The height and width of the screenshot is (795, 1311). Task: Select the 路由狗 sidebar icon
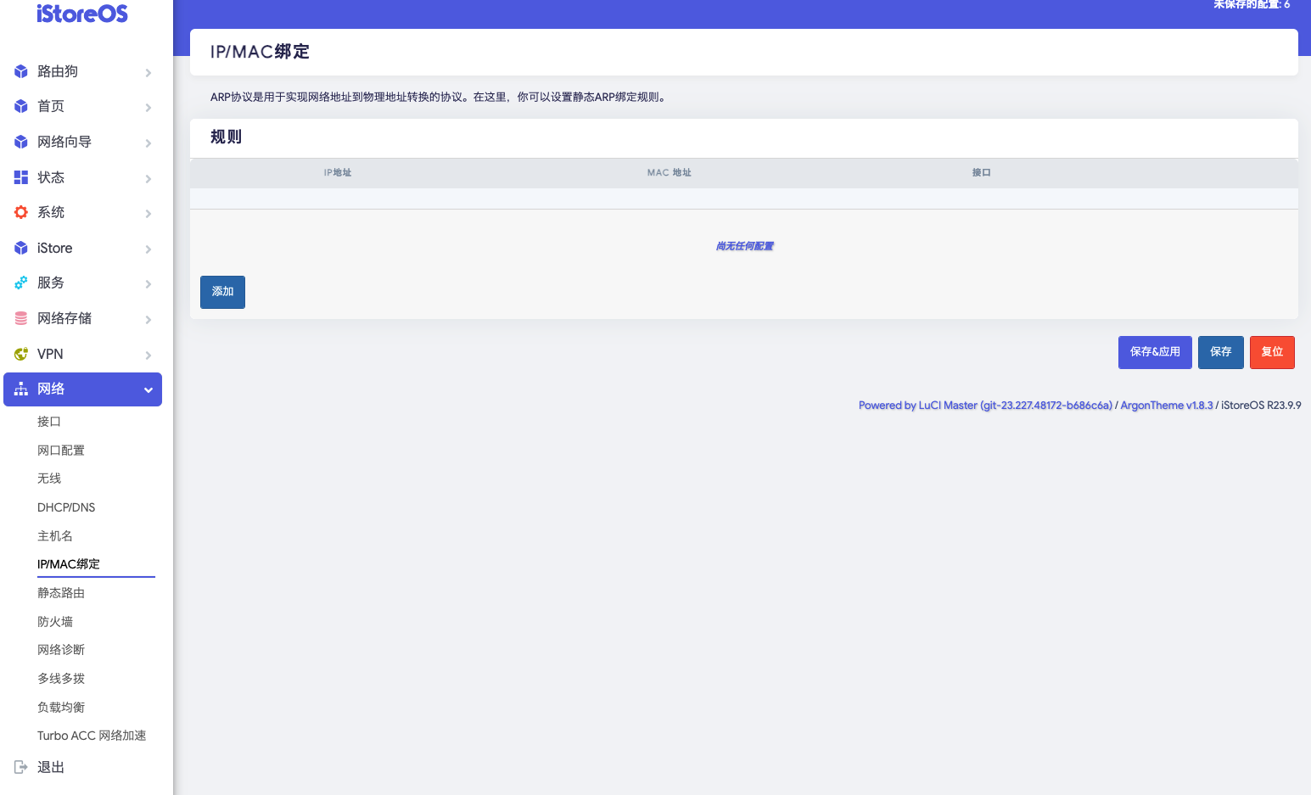pyautogui.click(x=20, y=71)
